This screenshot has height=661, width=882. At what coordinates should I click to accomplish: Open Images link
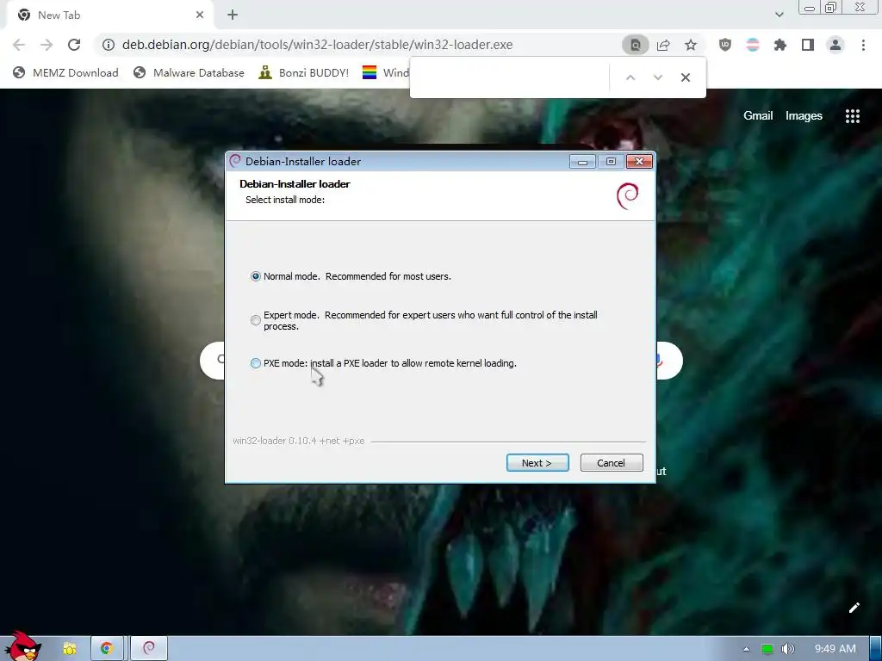tap(804, 116)
